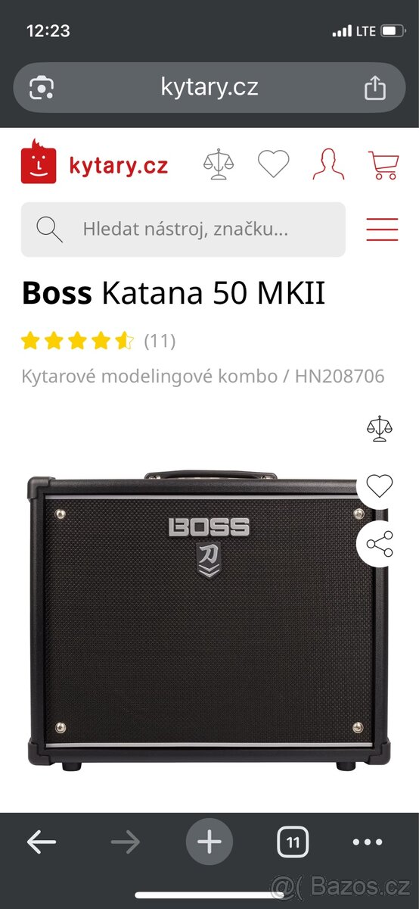Open the shopping cart icon

pos(383,164)
